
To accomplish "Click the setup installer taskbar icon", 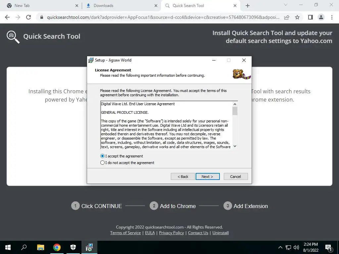I will click(x=89, y=247).
